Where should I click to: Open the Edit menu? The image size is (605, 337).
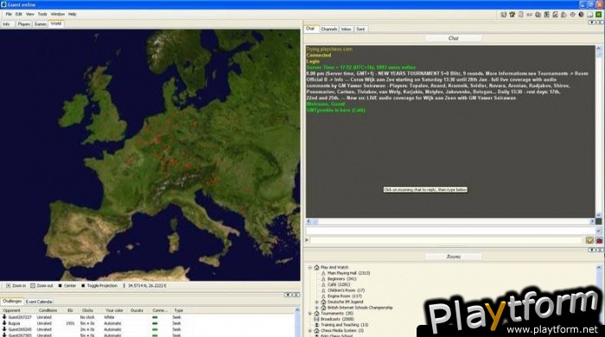(18, 15)
